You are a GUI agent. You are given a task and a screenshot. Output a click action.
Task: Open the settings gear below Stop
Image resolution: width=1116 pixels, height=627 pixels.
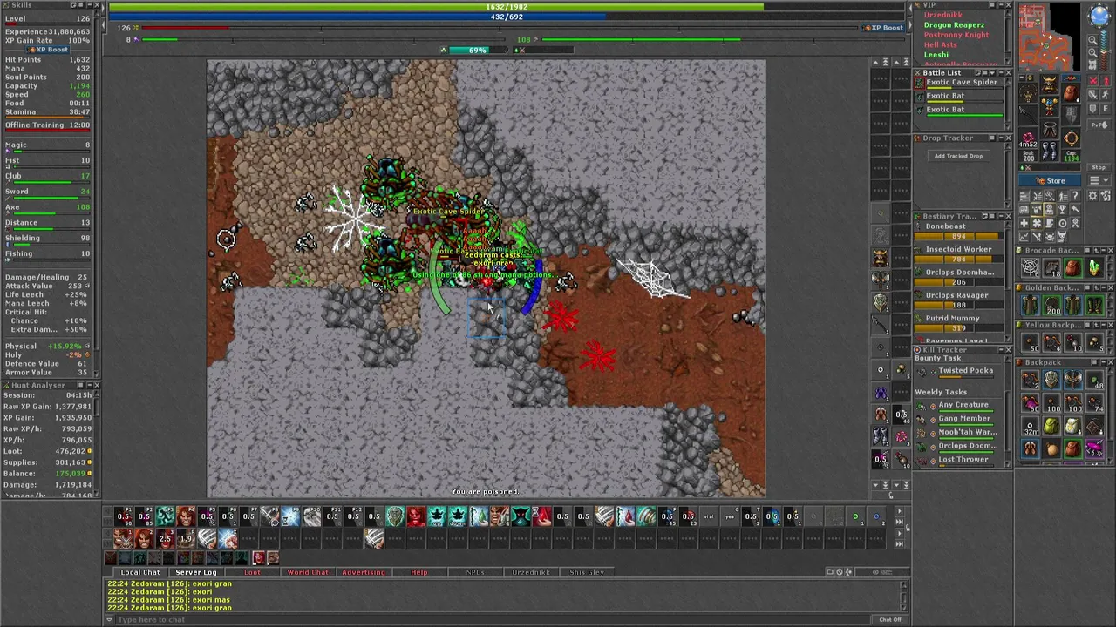[1092, 195]
